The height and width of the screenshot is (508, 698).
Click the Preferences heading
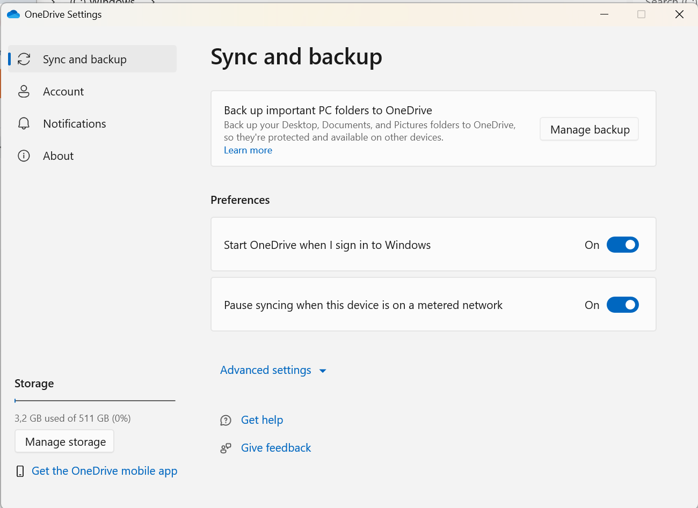pyautogui.click(x=240, y=200)
